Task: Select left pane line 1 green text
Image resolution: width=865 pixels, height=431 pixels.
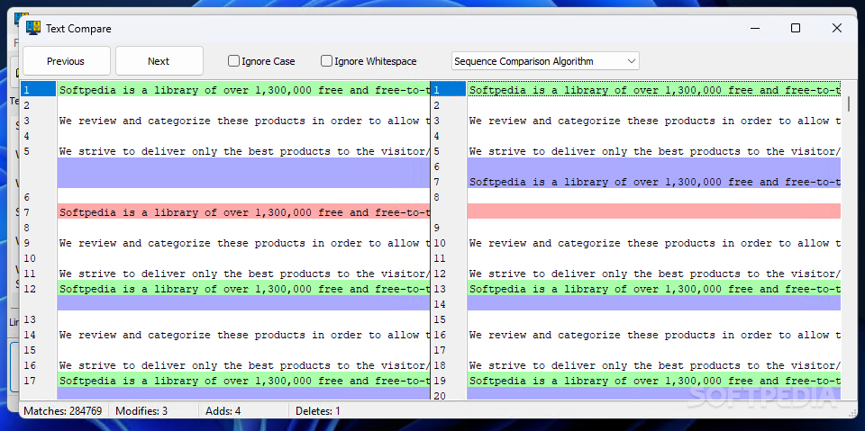Action: coord(244,90)
